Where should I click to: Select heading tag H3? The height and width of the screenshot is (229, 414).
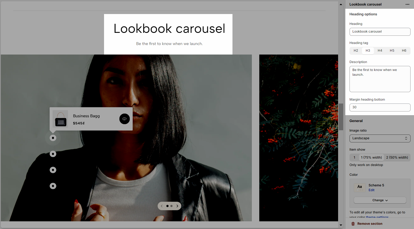tap(368, 51)
